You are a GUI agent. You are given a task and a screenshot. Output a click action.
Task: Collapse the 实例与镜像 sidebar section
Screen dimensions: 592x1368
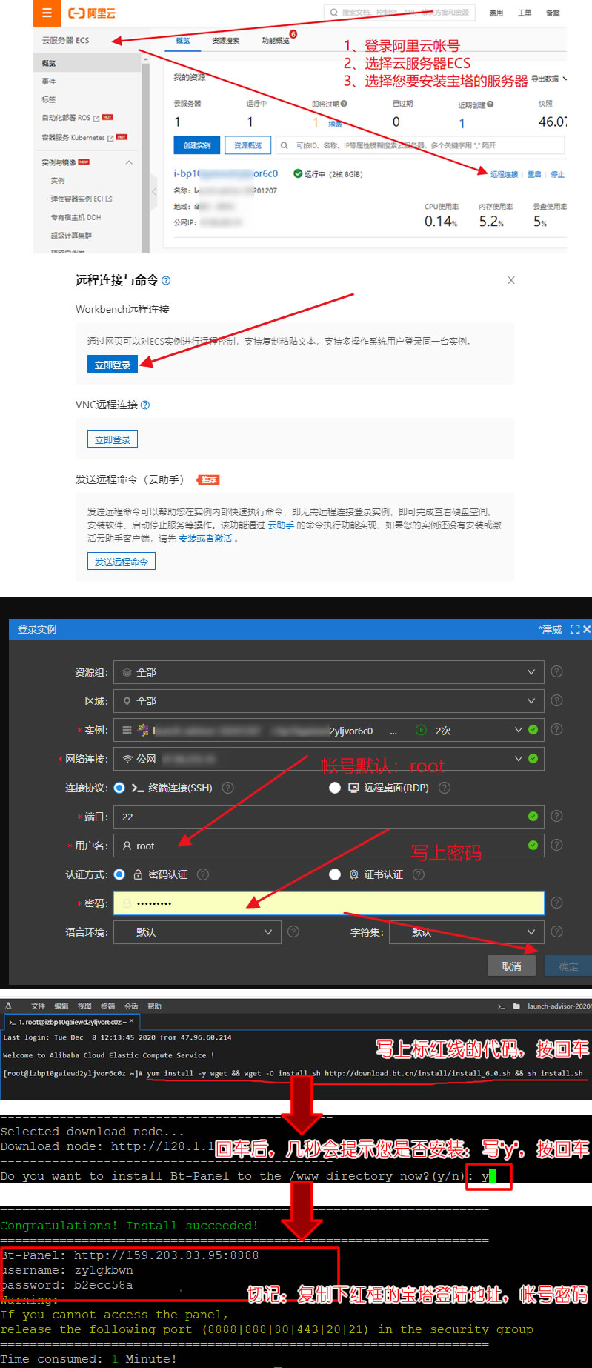point(130,162)
